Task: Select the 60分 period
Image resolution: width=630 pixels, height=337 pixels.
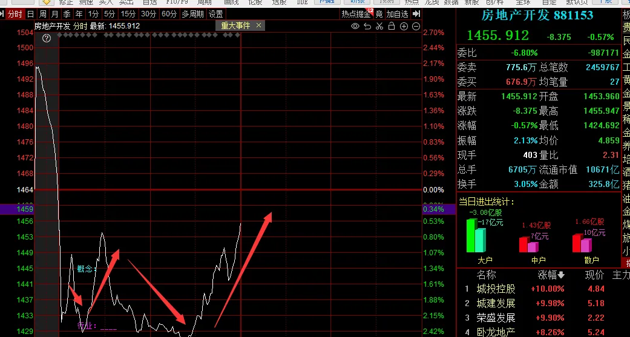Action: tap(169, 15)
